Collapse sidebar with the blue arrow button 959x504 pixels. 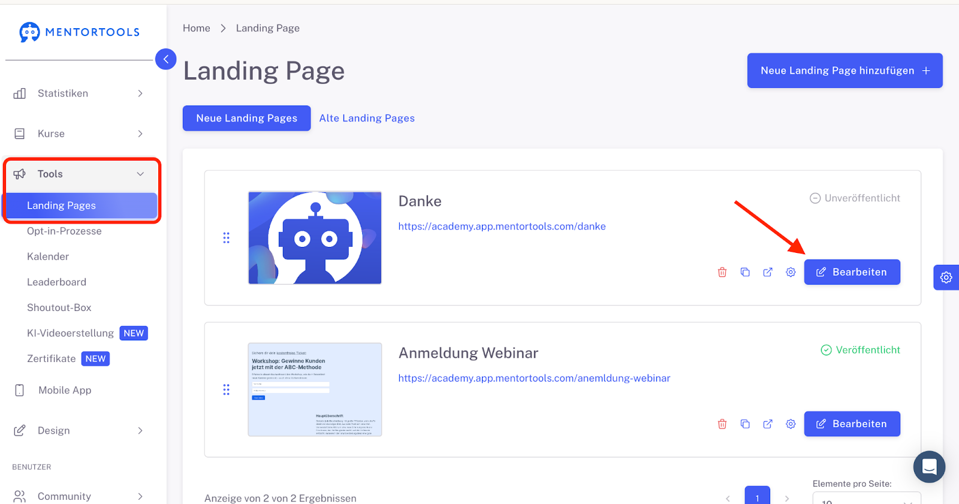click(166, 59)
